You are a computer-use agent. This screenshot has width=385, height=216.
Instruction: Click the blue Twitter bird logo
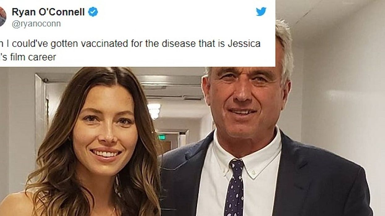261,11
